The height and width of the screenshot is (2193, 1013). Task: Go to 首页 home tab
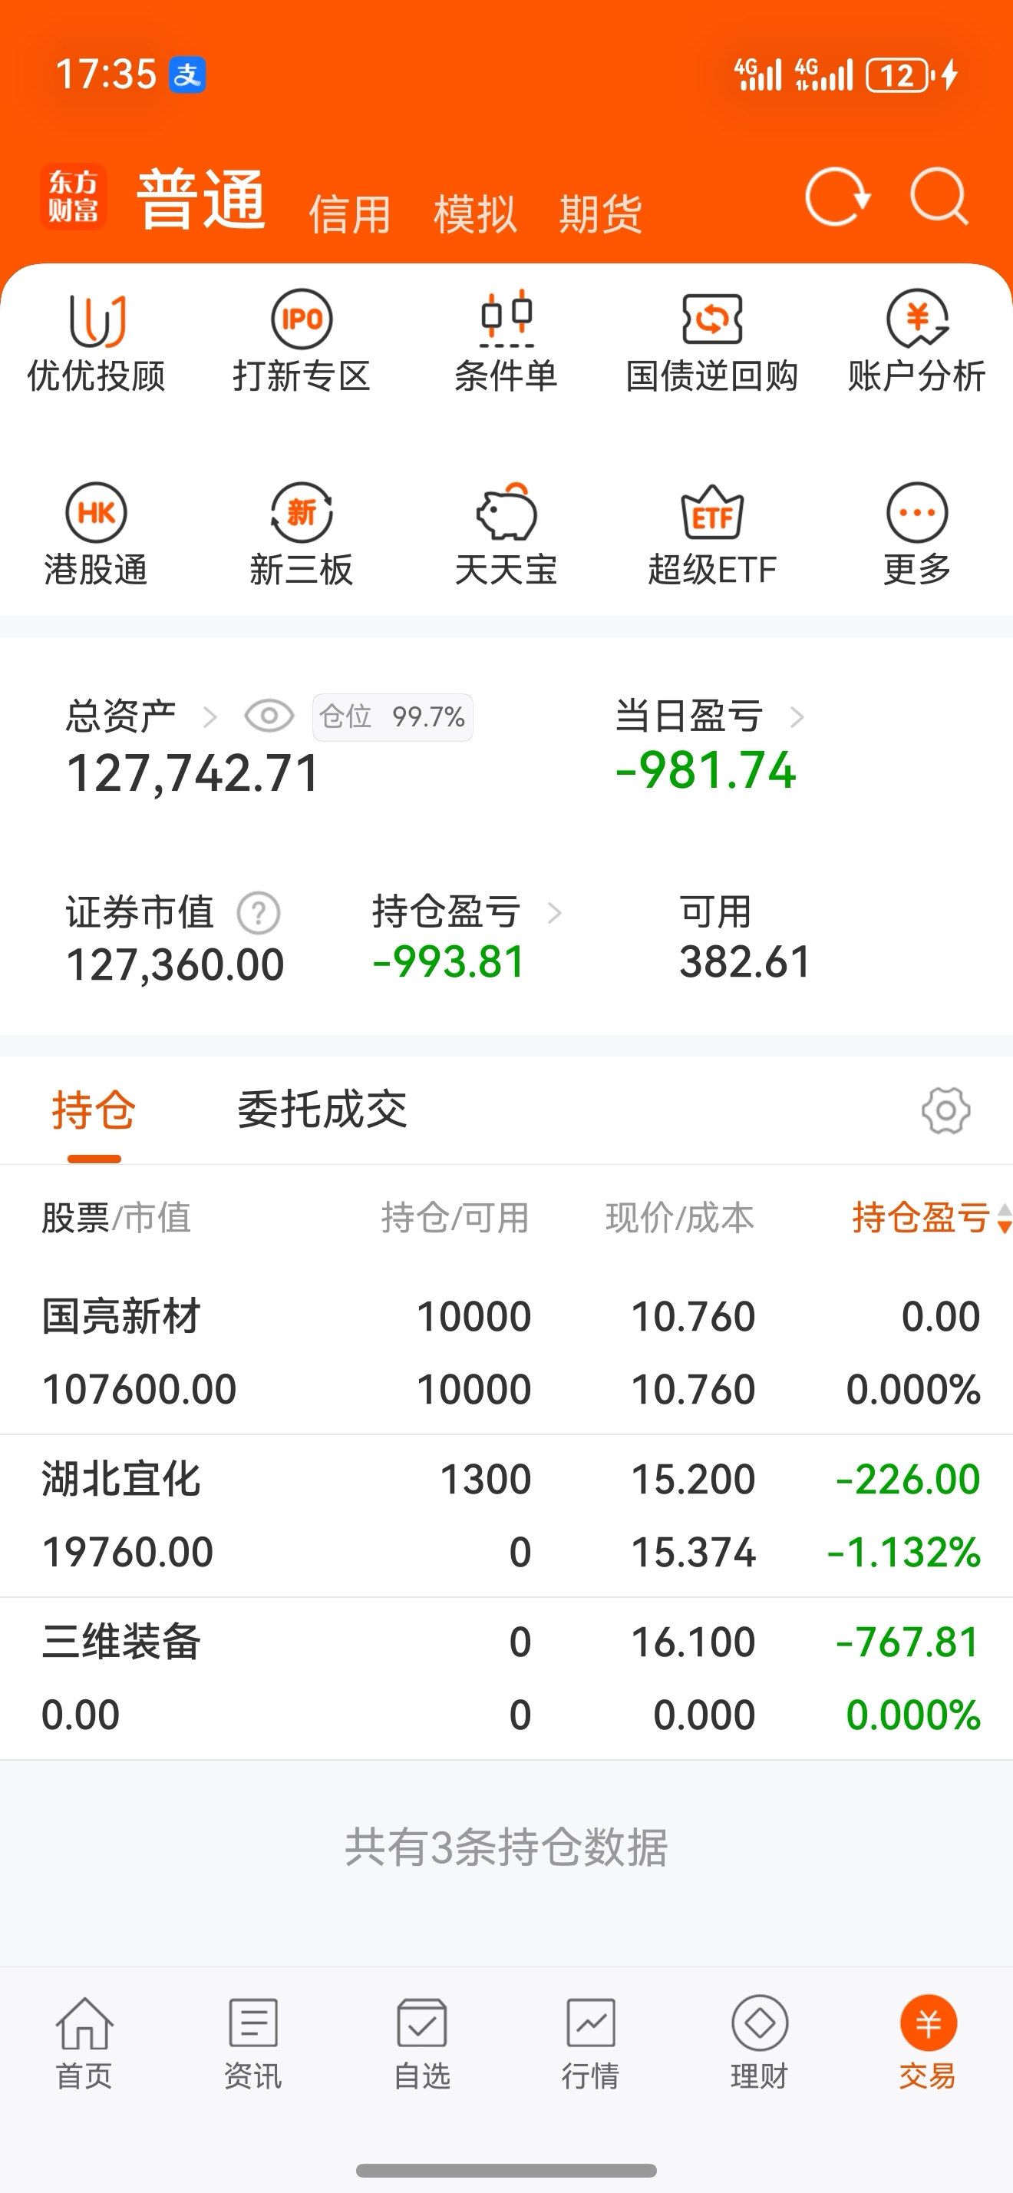click(84, 2044)
